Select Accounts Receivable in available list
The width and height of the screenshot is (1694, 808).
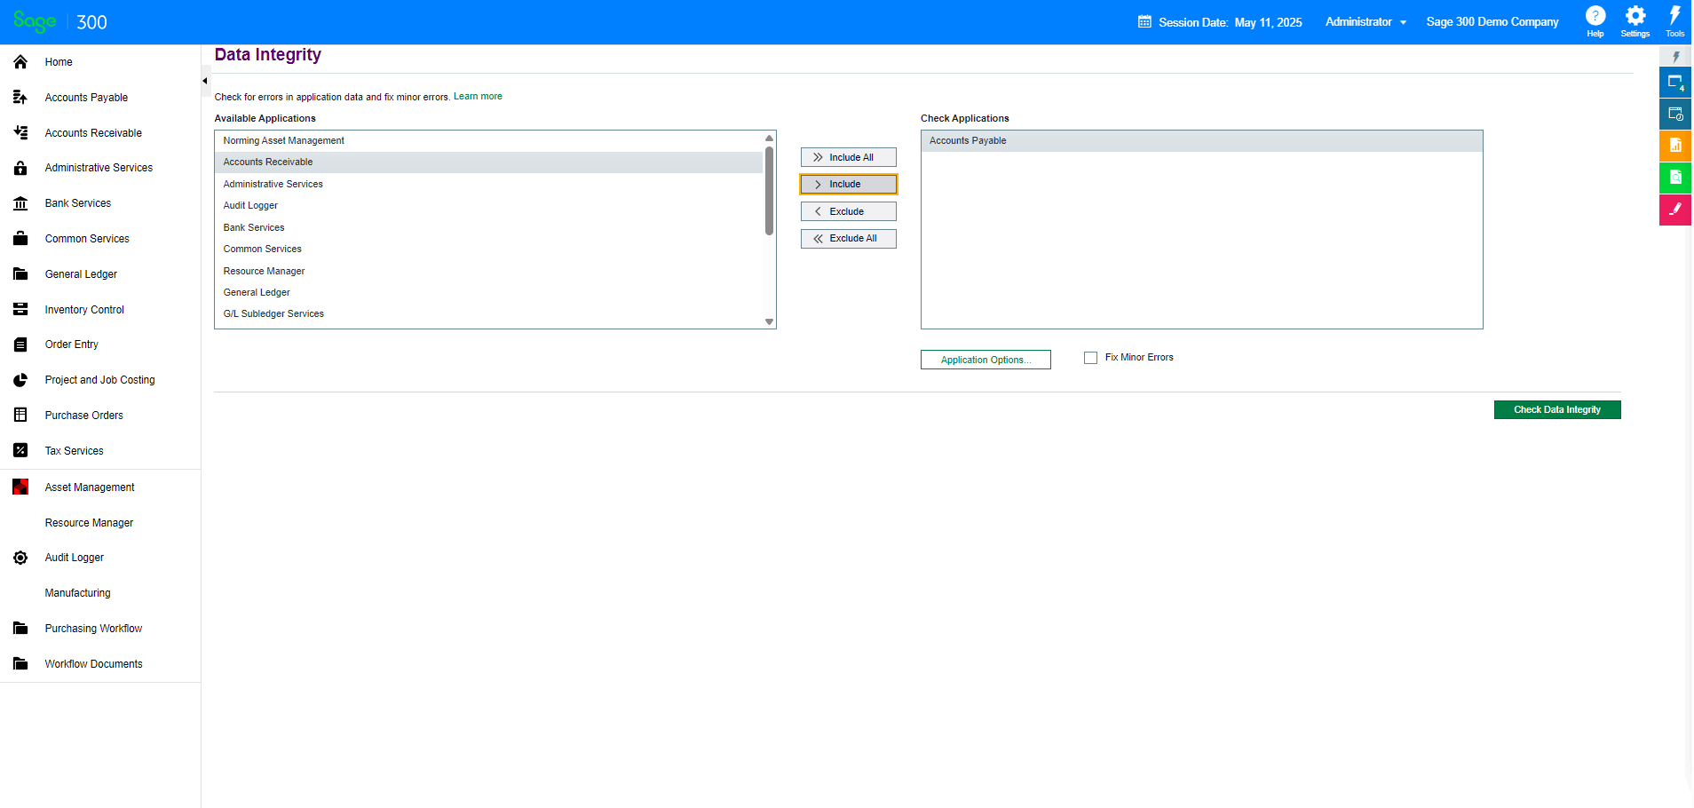point(490,162)
